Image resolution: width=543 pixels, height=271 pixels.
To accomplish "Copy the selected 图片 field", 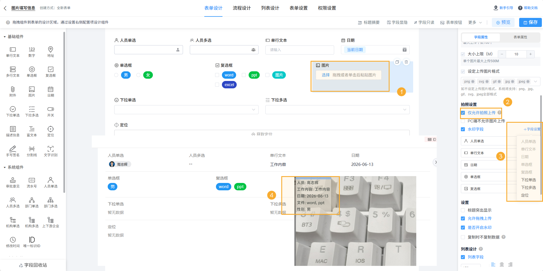I will (x=397, y=62).
